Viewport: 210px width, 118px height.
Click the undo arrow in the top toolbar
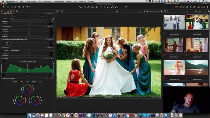[27, 7]
